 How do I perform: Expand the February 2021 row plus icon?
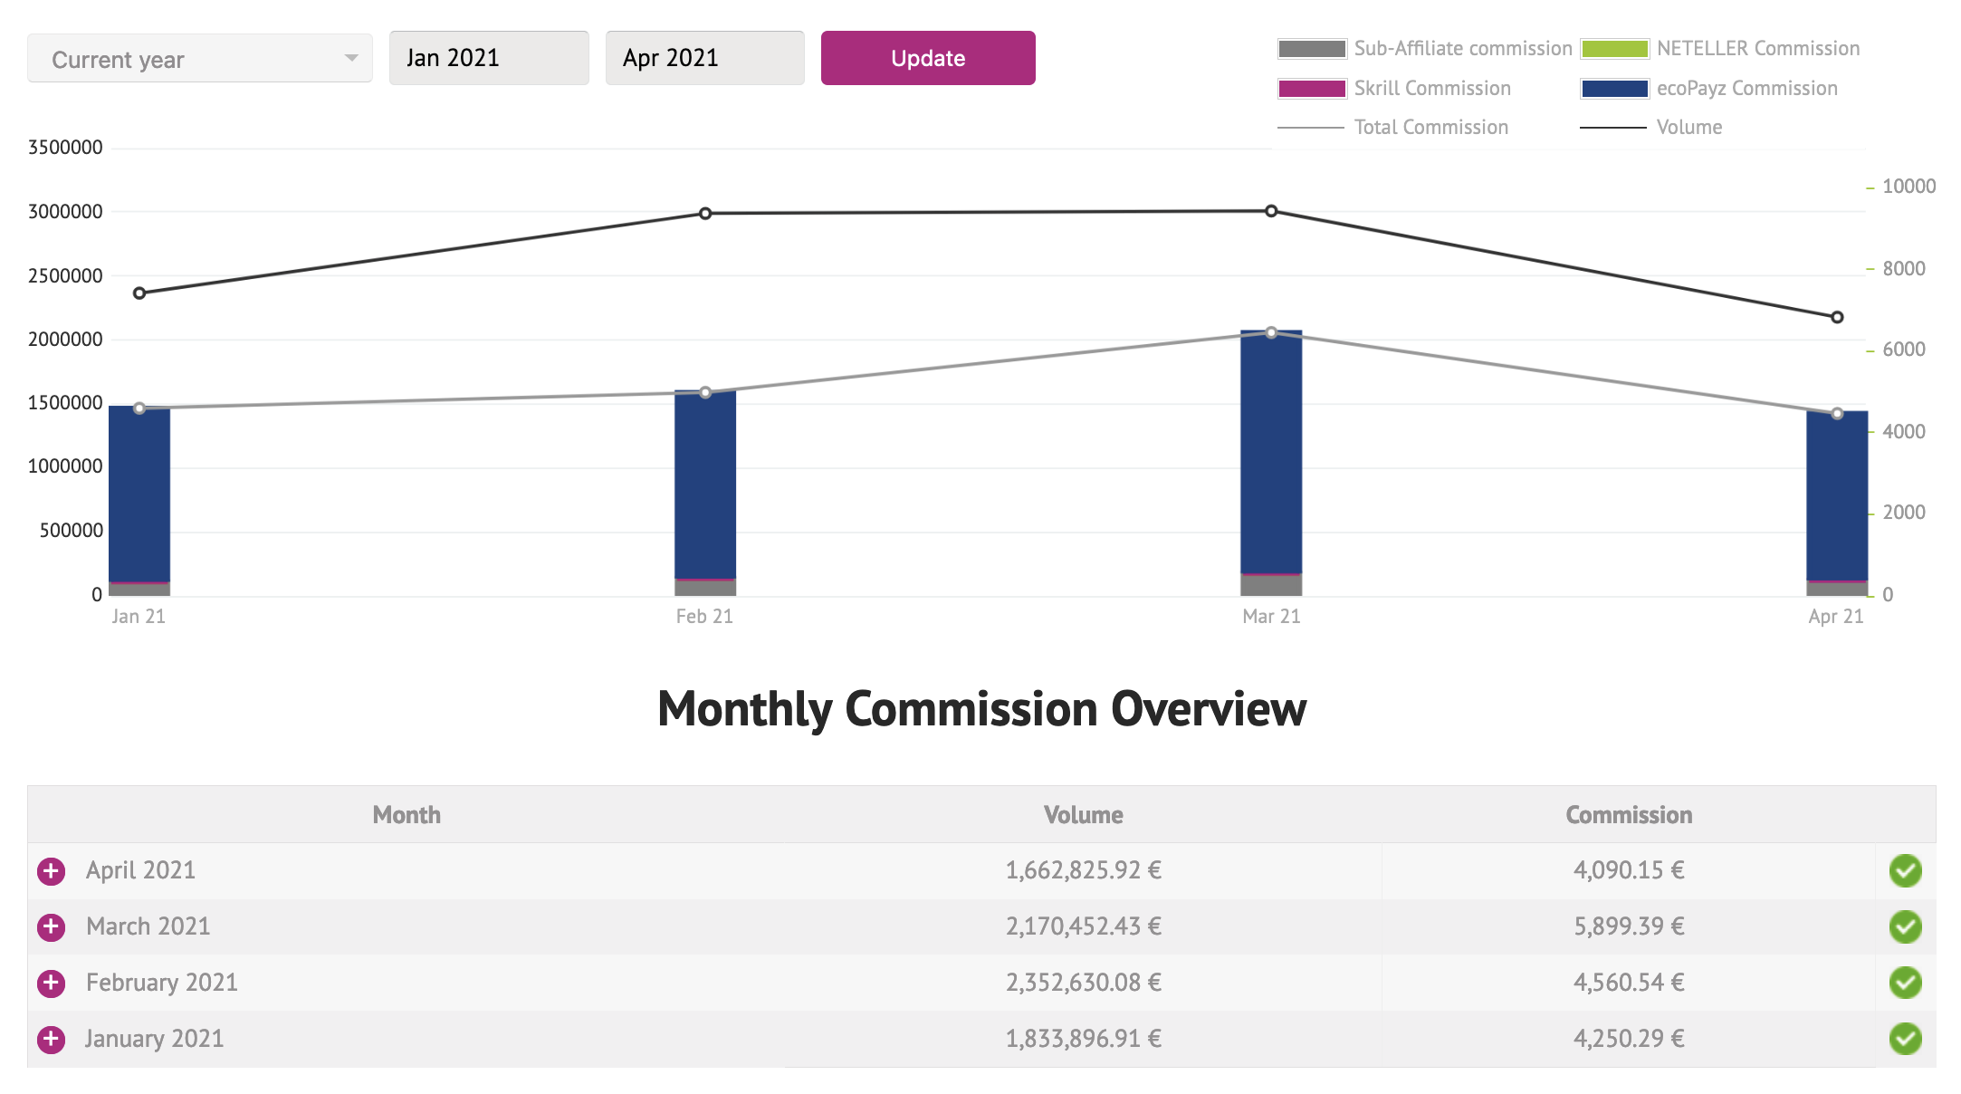pyautogui.click(x=52, y=984)
